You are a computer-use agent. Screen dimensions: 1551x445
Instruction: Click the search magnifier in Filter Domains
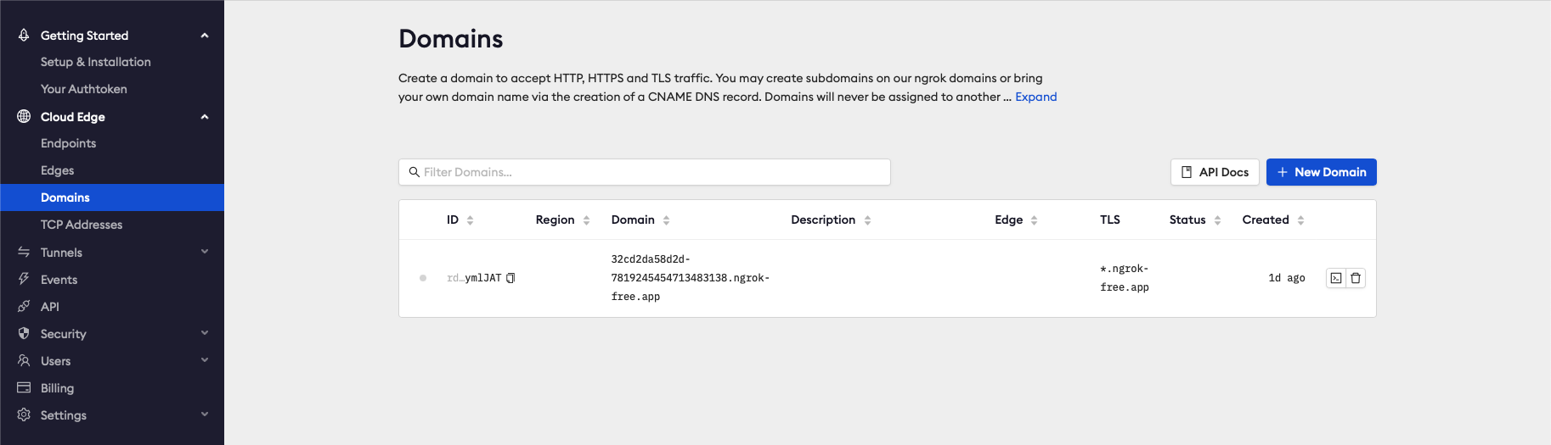tap(415, 172)
